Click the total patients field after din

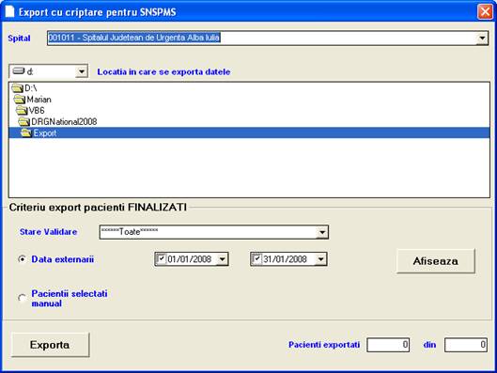(466, 345)
